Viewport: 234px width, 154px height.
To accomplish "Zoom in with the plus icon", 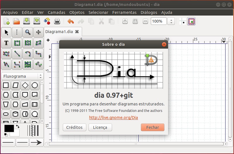I will [125, 21].
